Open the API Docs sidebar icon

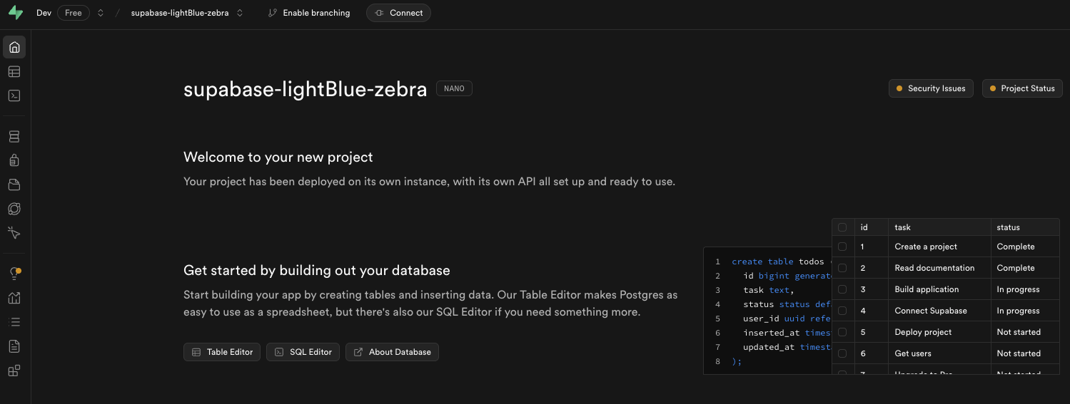coord(14,346)
